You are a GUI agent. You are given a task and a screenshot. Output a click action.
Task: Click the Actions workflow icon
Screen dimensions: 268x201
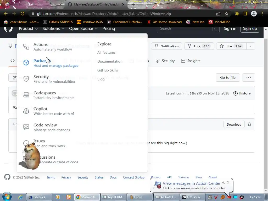(x=26, y=47)
